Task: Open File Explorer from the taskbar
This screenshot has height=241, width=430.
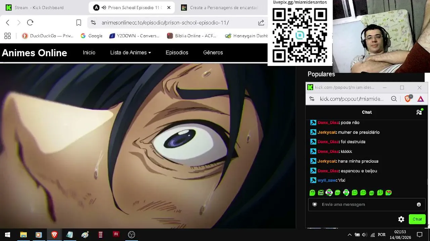Action: coord(23,235)
